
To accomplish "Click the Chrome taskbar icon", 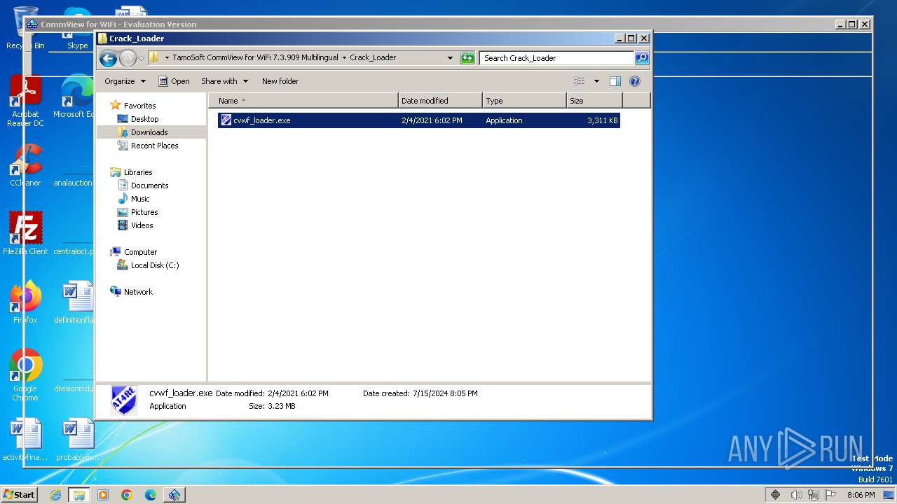I will (127, 495).
